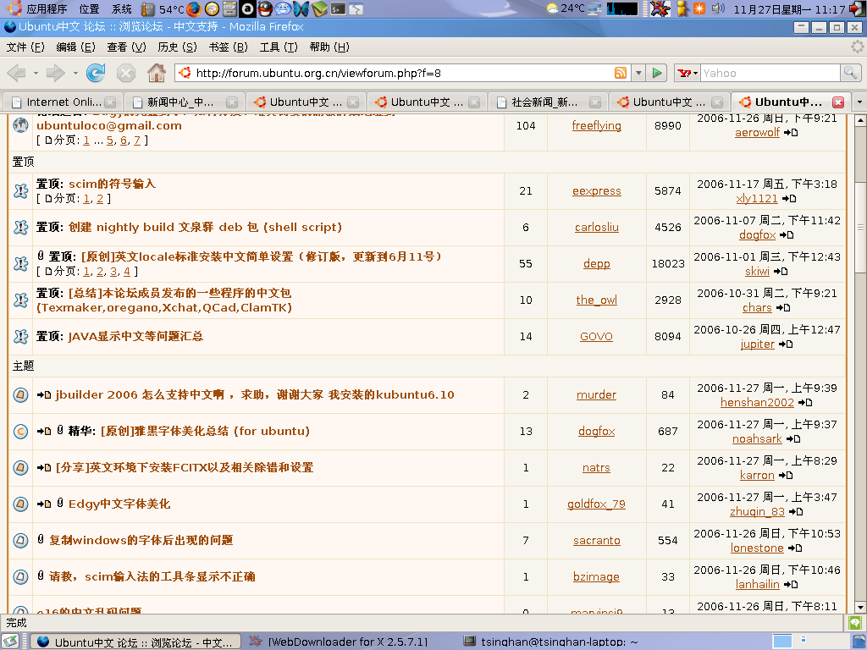Open the 查看 (V) menu

pos(127,47)
